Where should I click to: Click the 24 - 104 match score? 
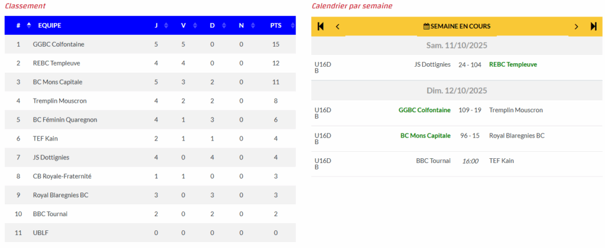point(470,64)
